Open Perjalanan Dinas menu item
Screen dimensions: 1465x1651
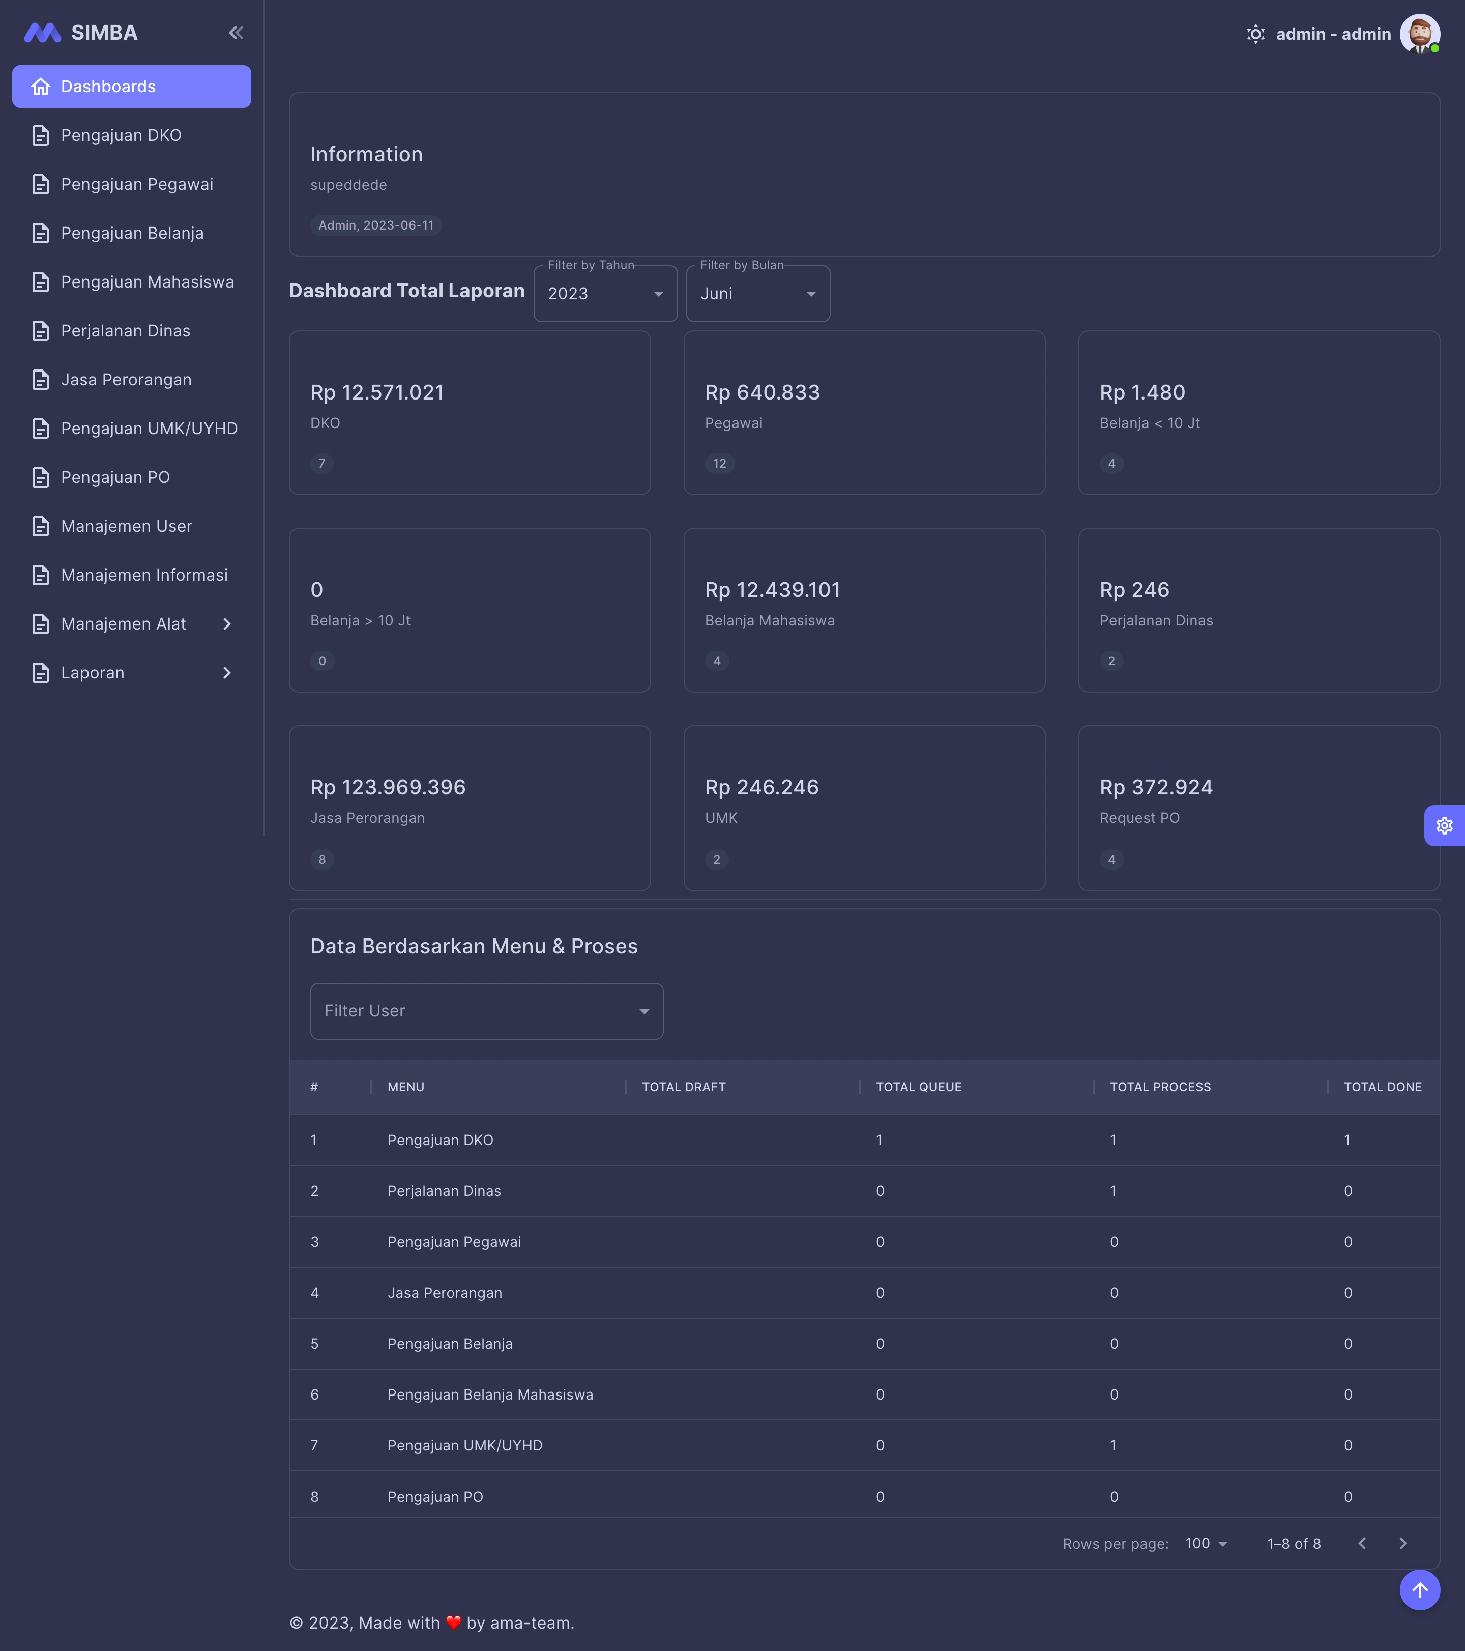pyautogui.click(x=125, y=331)
